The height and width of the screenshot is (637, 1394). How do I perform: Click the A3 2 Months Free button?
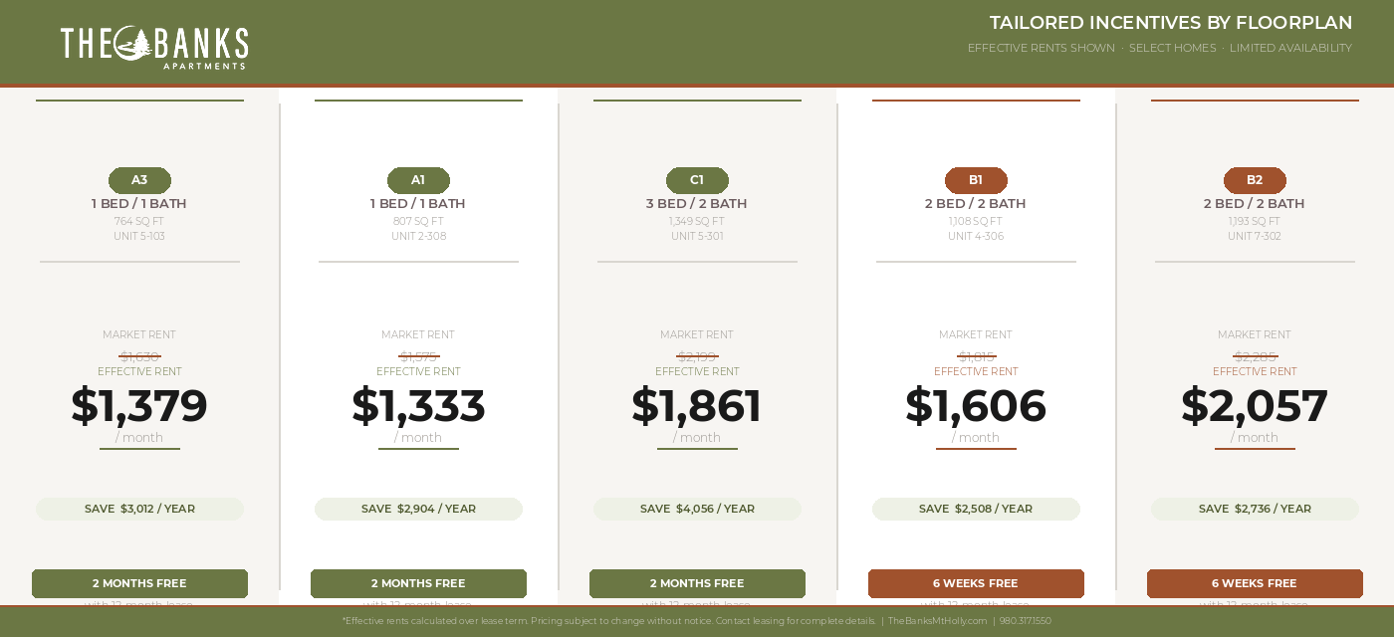point(139,583)
